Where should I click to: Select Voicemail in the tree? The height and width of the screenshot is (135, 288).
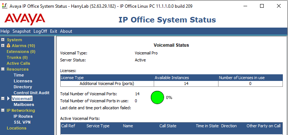click(22, 99)
